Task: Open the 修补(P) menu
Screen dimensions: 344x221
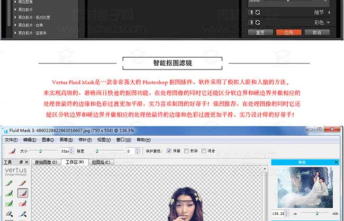Action: [x=85, y=140]
